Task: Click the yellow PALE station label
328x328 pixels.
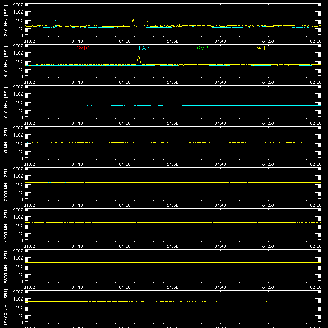Action: 261,48
